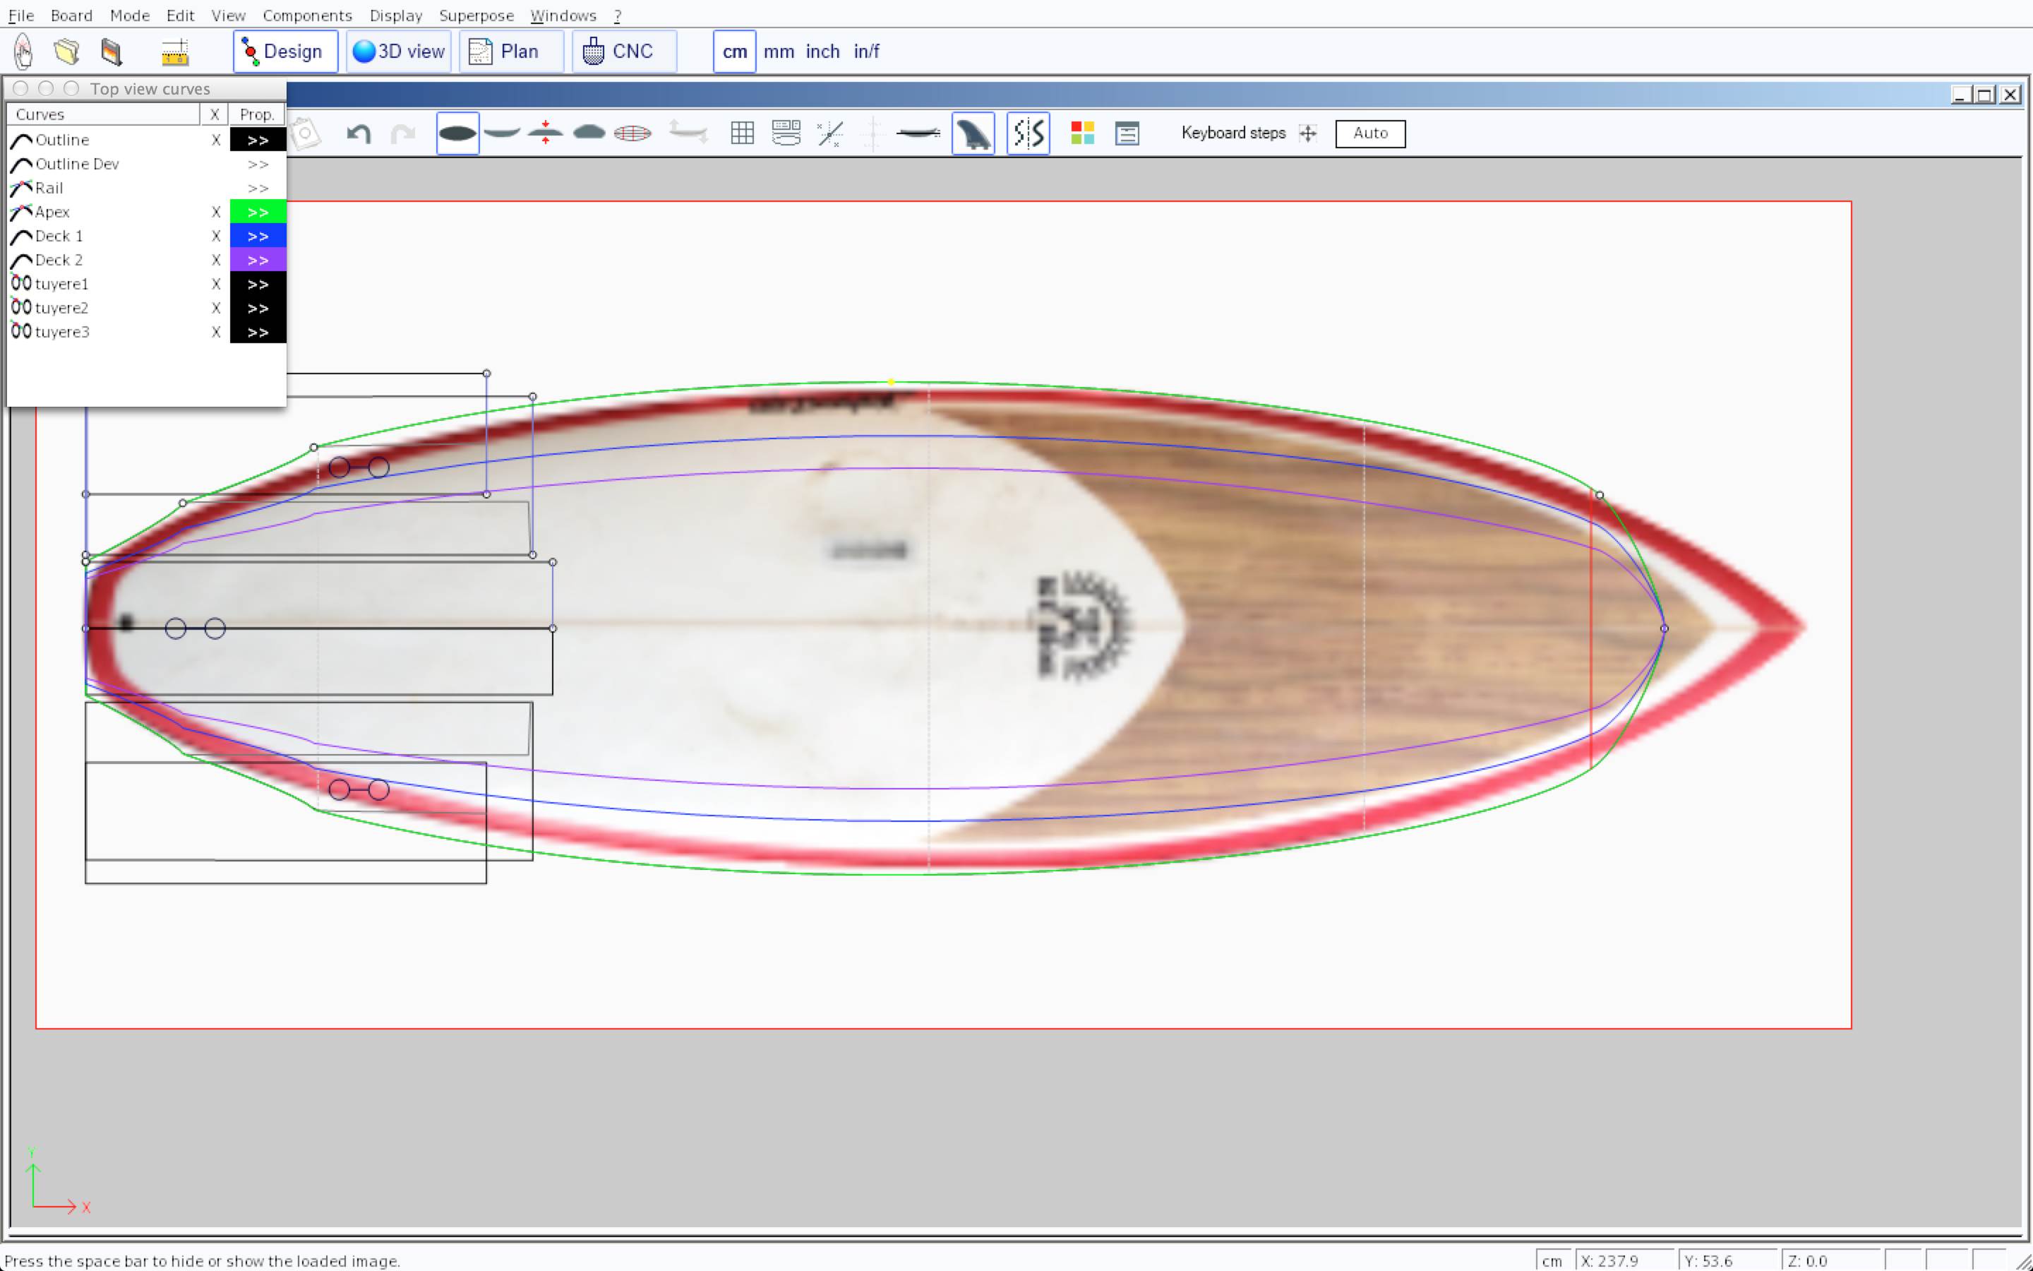Select the side profile rocker view icon
This screenshot has width=2033, height=1271.
click(501, 133)
